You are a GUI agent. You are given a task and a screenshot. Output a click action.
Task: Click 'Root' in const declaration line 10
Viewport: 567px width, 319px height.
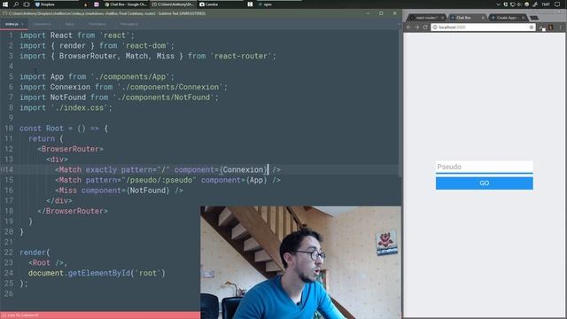[x=55, y=128]
